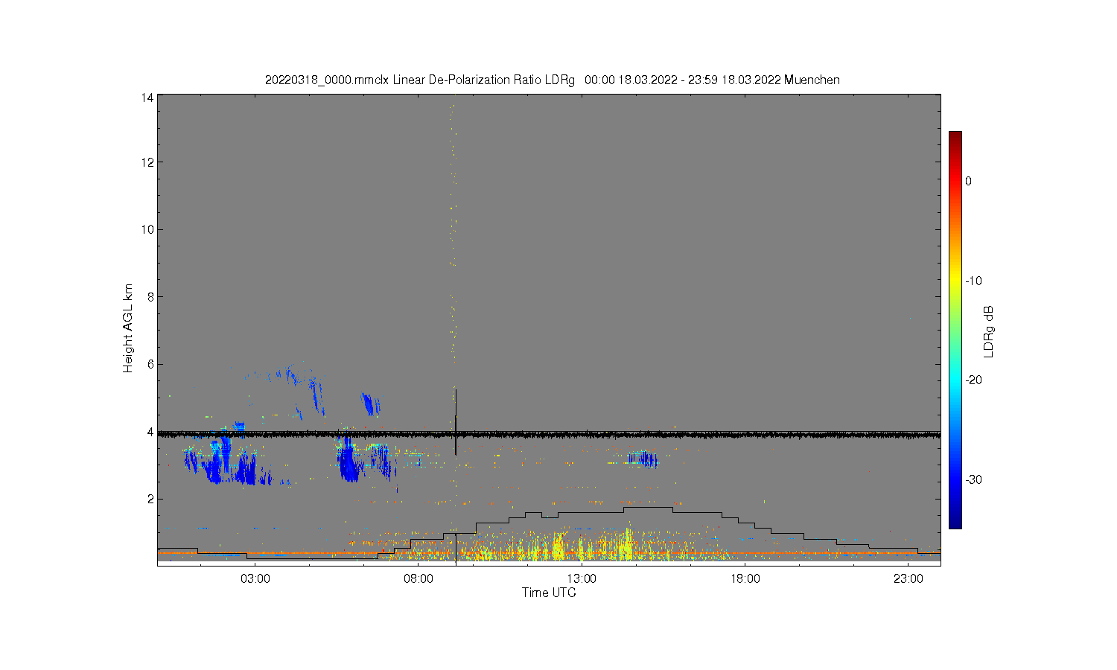Click the plot title text at top
Screen dimensions: 1117x670
click(552, 80)
